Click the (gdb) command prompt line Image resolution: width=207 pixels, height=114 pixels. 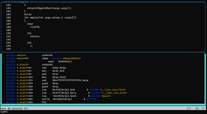(4, 112)
